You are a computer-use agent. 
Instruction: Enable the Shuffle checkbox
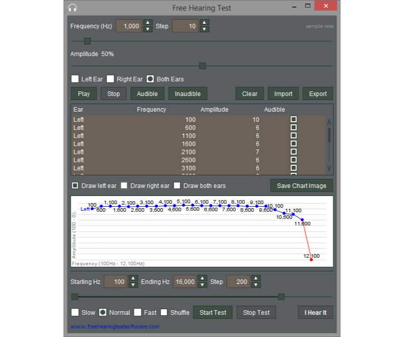pos(164,312)
